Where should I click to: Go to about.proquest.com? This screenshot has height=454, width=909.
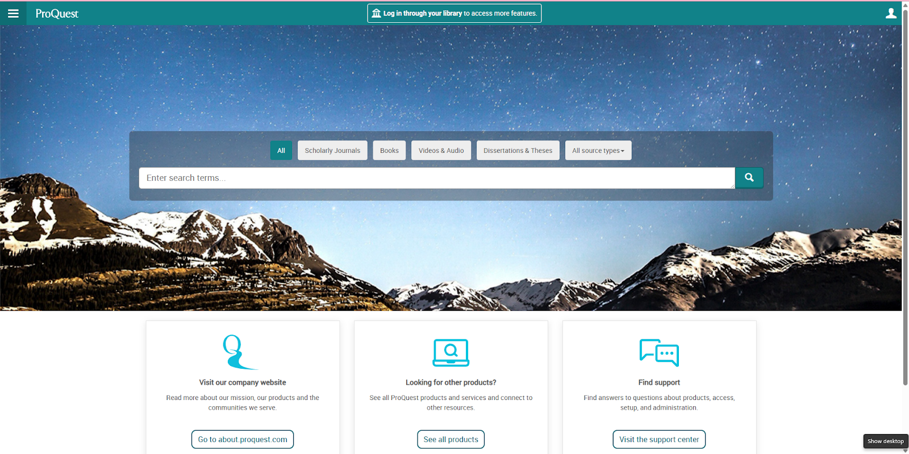(x=243, y=439)
